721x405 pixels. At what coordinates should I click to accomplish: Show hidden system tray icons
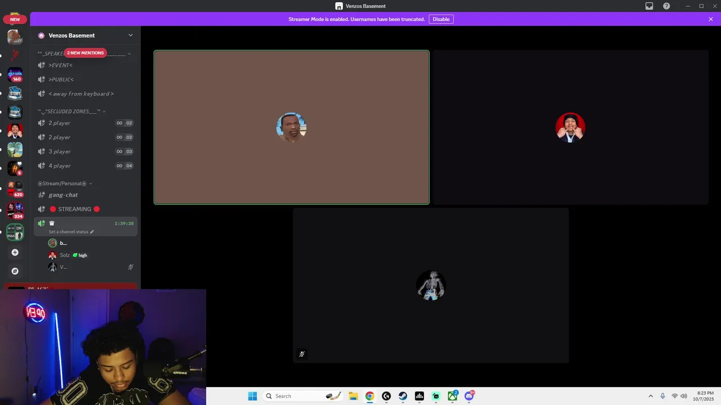[651, 396]
